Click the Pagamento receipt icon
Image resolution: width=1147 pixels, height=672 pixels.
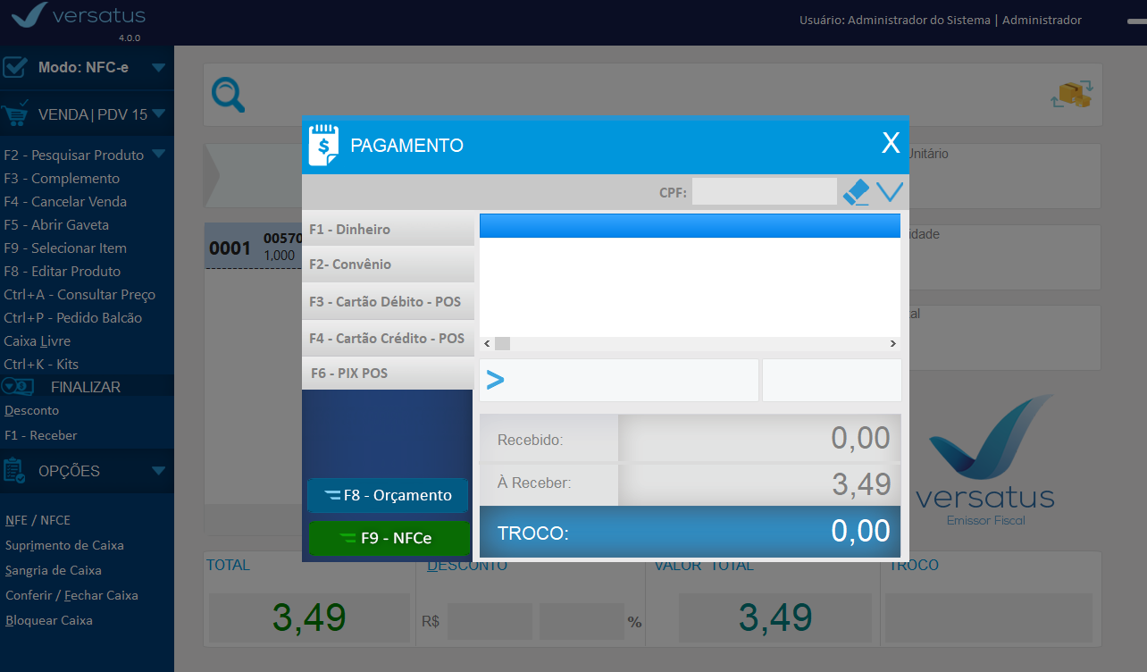(324, 145)
